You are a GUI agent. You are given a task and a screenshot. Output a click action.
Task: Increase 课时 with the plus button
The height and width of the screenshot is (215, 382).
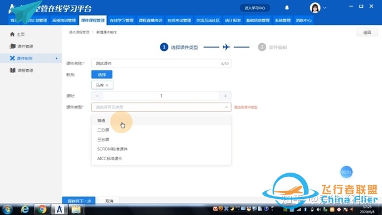point(226,96)
